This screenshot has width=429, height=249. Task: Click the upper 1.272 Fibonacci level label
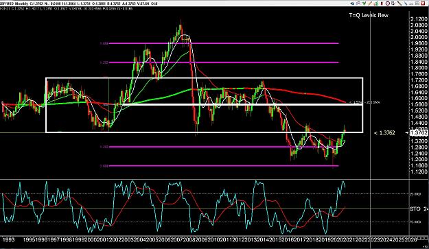click(104, 62)
